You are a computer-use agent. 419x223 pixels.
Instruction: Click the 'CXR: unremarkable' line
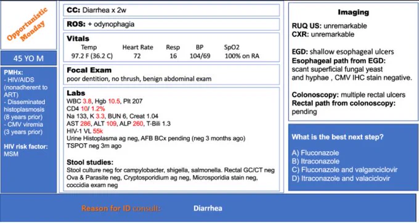click(x=323, y=34)
